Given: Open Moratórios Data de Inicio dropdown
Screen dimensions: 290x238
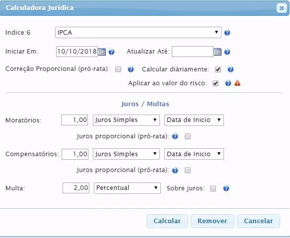Looking at the screenshot, I should coord(194,120).
